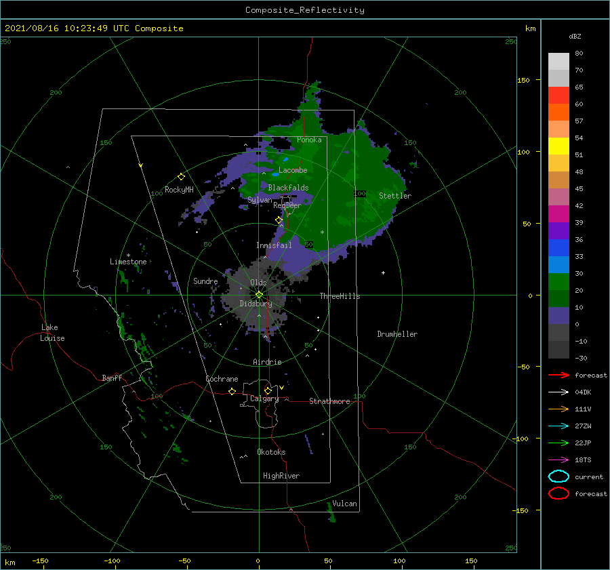Click the RockyMH label
610x570 pixels.
point(179,190)
